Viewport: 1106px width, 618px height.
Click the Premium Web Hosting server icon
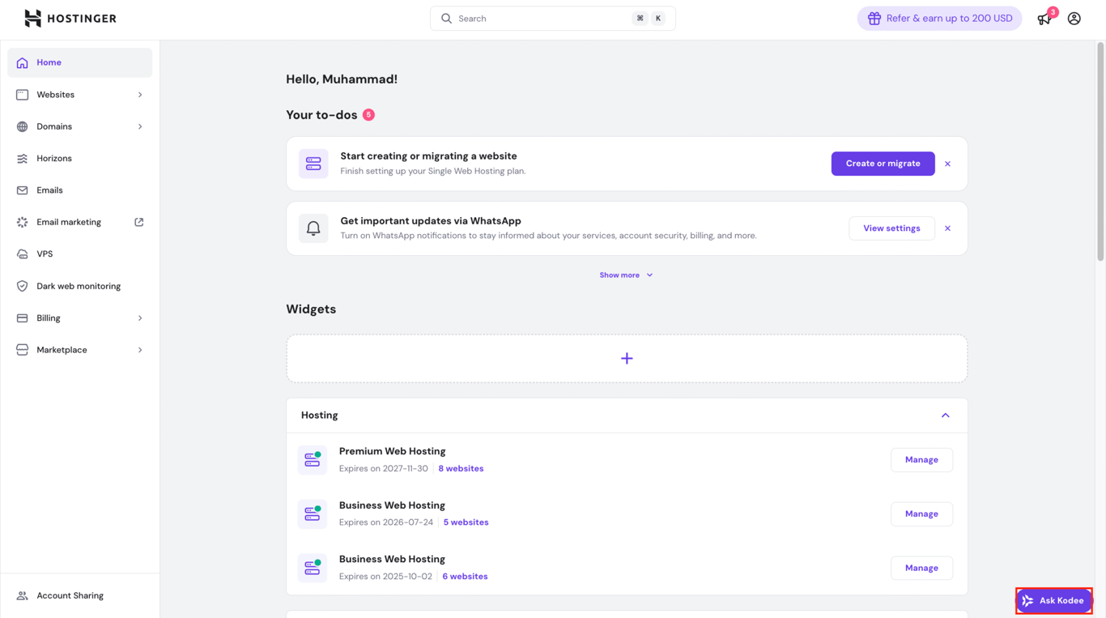[x=313, y=460]
